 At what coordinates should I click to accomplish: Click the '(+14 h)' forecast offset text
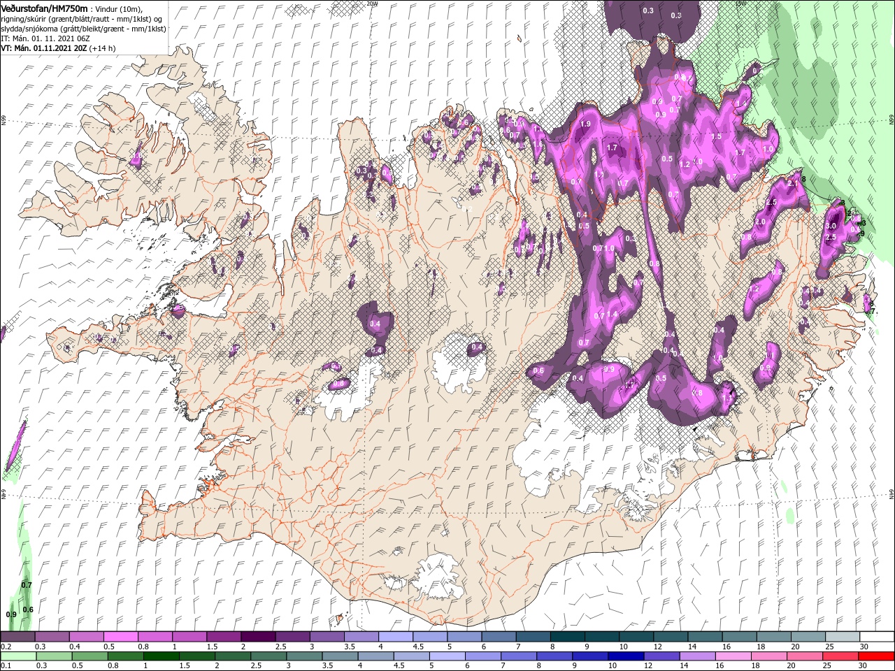103,48
